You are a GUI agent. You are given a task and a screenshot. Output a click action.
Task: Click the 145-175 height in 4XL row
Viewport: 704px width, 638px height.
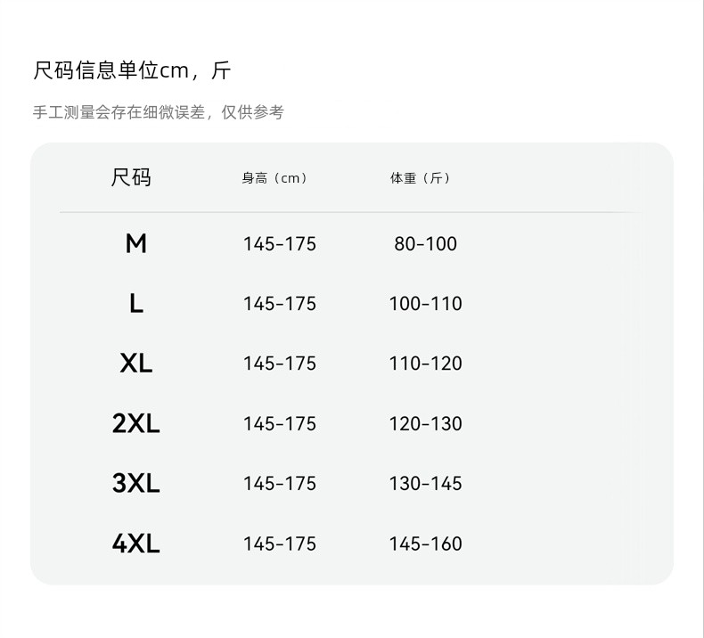[279, 544]
